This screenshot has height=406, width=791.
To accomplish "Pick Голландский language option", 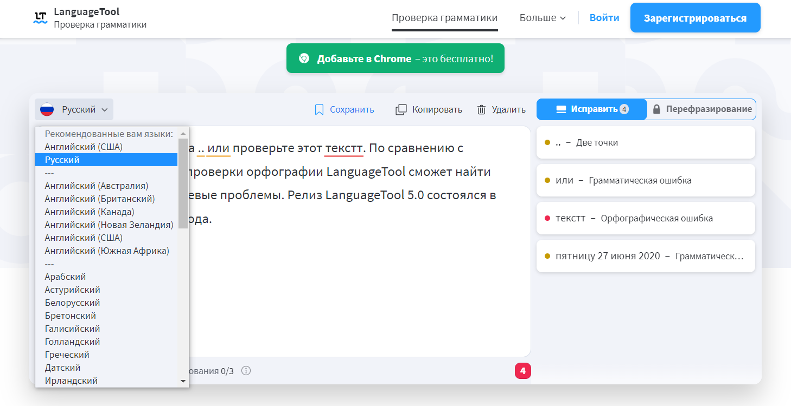I will (106, 342).
